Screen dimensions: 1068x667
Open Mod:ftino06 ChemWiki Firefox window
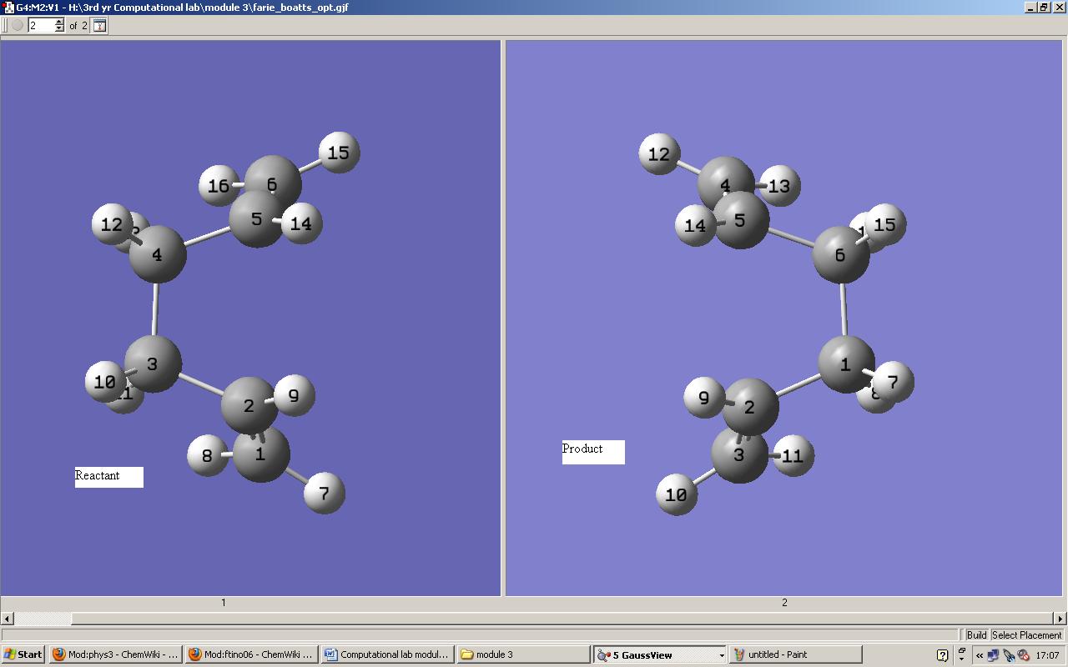point(251,654)
